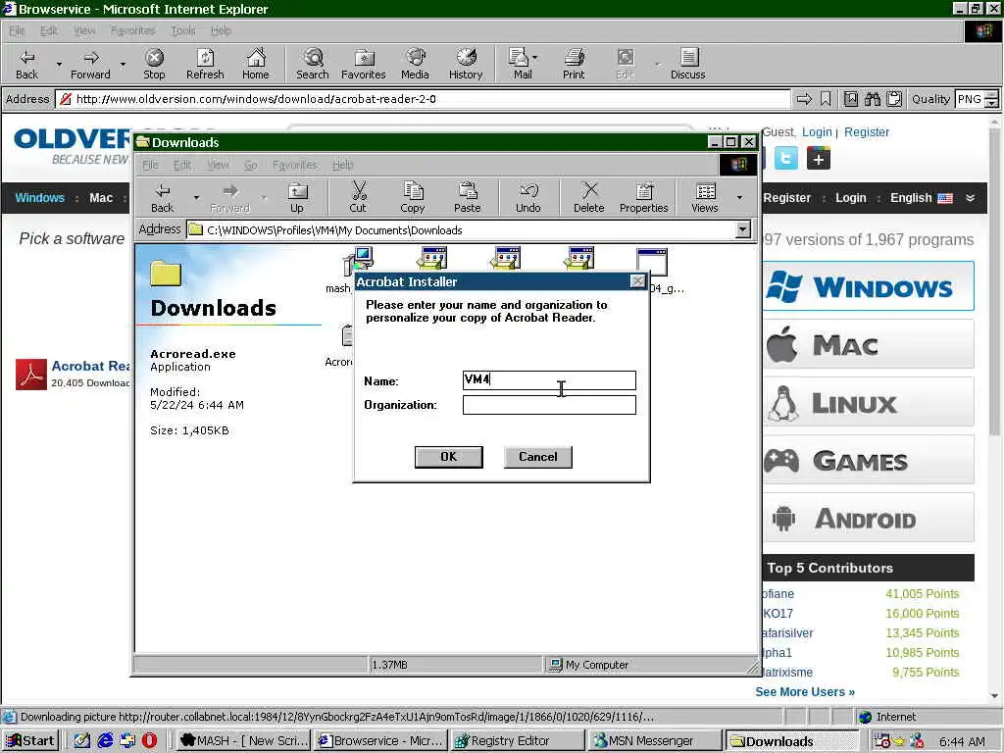Open the History pane in Internet Explorer
This screenshot has width=1004, height=753.
pos(466,64)
